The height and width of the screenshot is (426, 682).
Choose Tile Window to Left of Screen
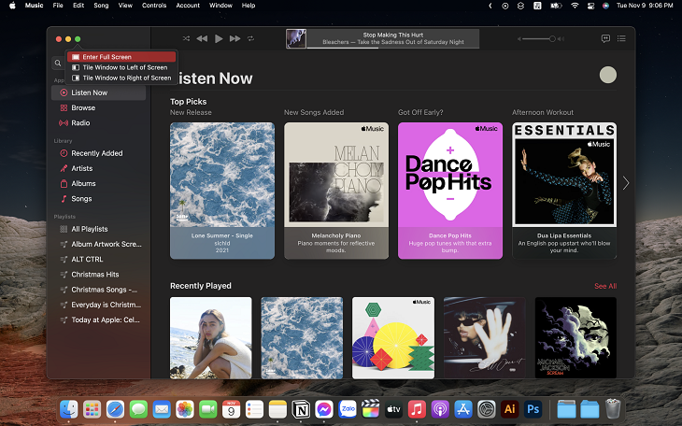click(121, 67)
